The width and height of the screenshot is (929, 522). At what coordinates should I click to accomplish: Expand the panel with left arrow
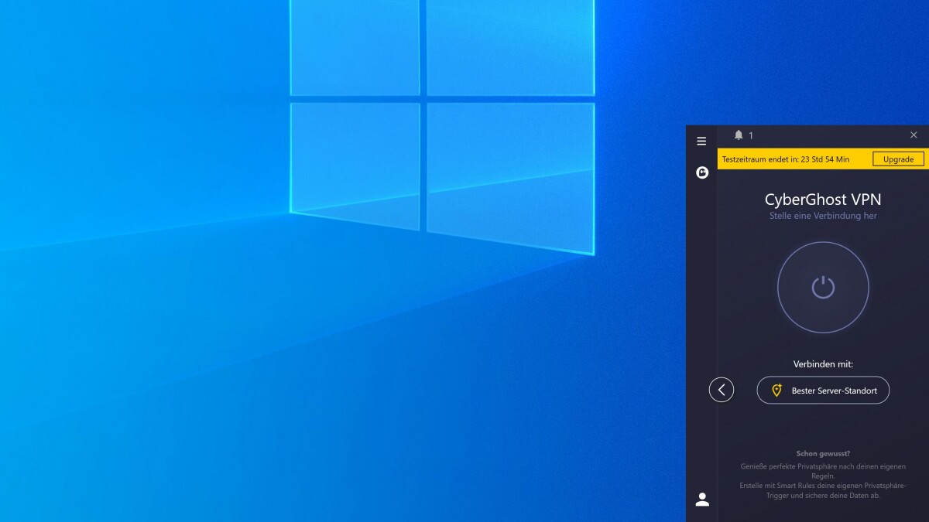722,390
